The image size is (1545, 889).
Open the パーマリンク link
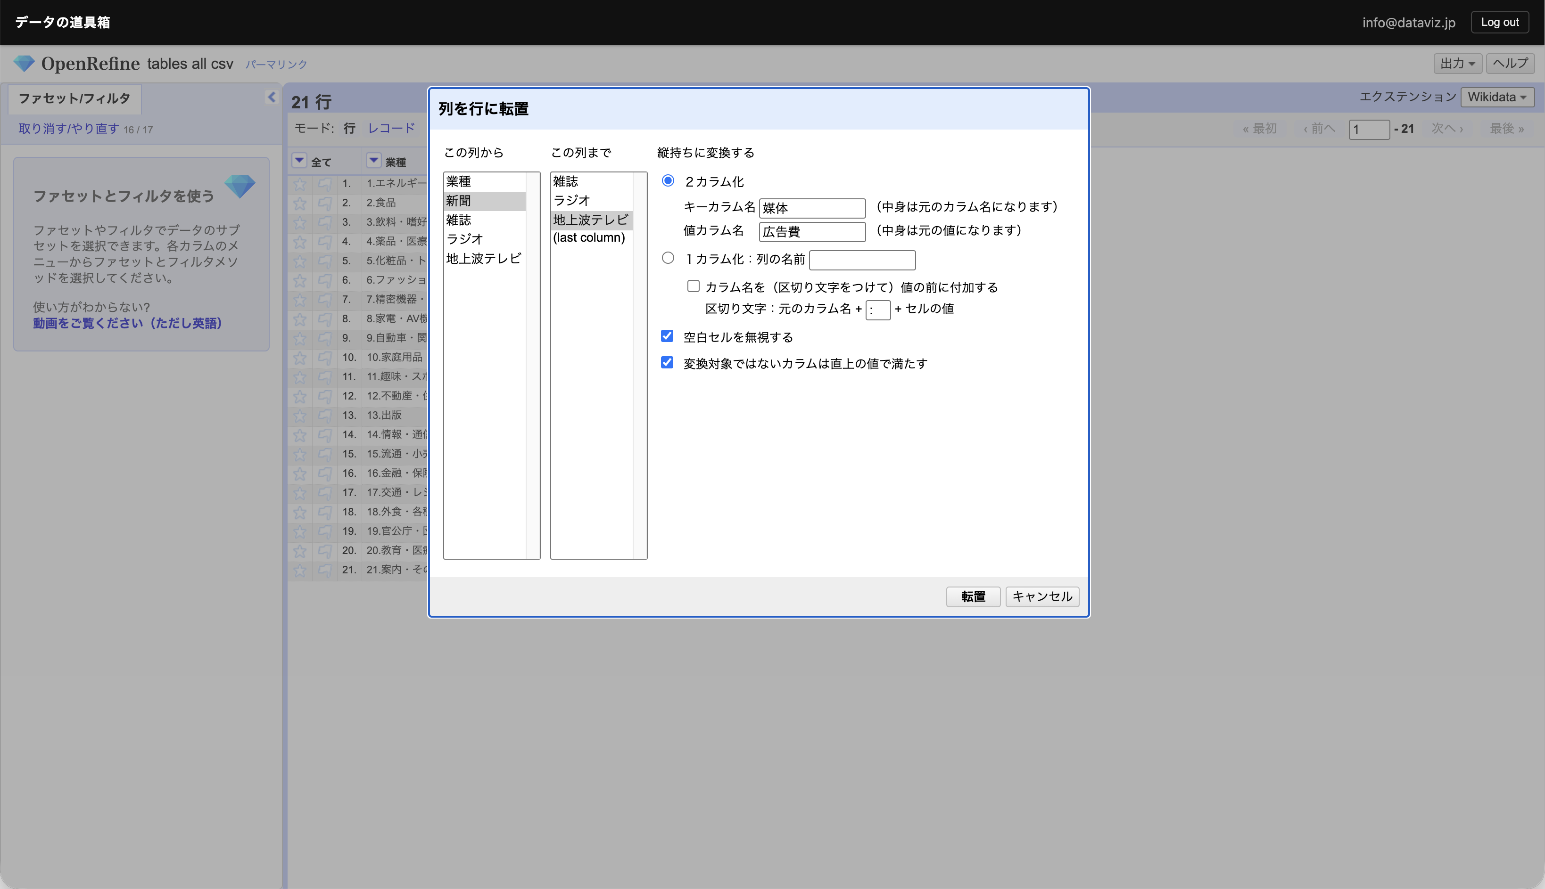click(275, 64)
